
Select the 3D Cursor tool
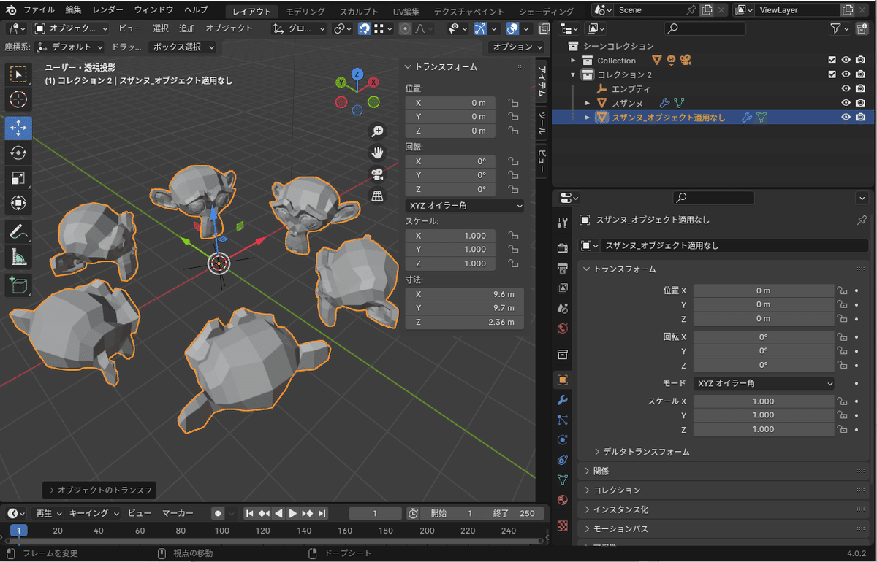[x=18, y=99]
